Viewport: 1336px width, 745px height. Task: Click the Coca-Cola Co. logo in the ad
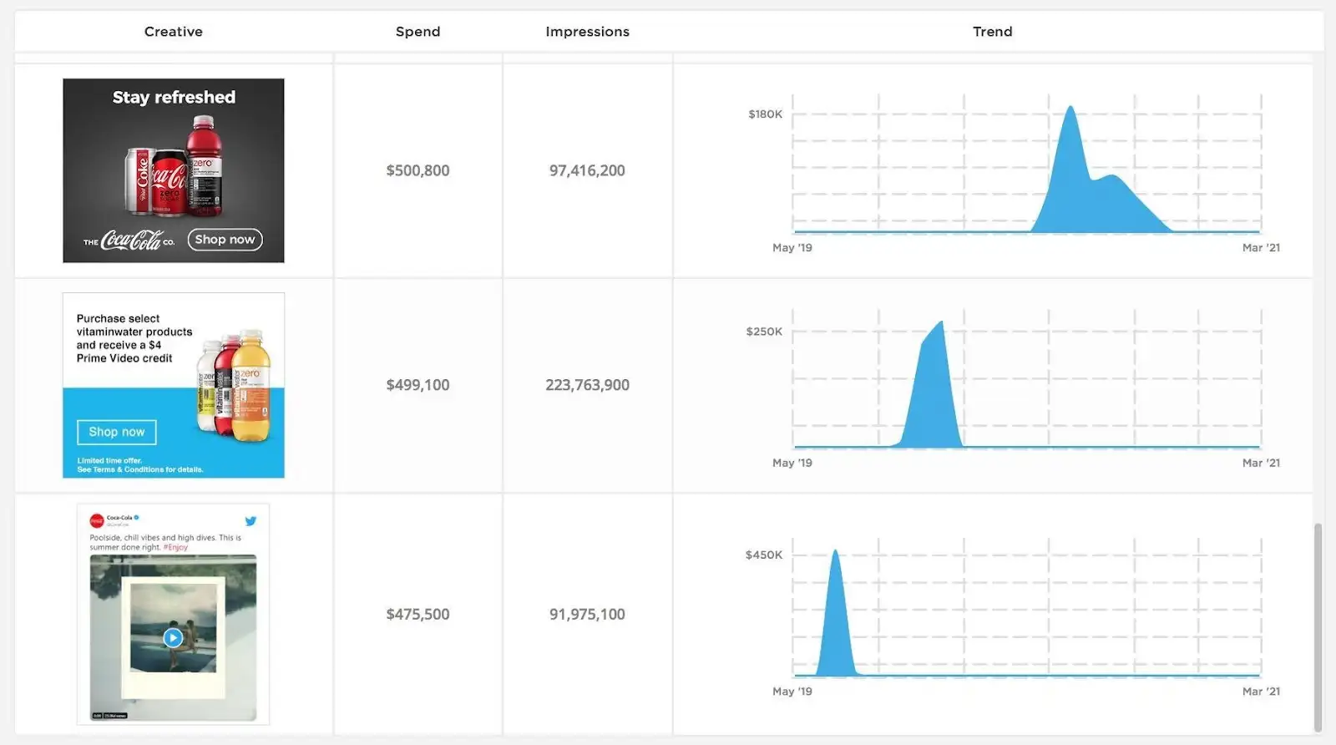129,241
